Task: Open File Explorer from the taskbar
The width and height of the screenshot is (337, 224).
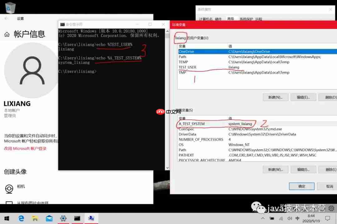Action: click(35, 218)
